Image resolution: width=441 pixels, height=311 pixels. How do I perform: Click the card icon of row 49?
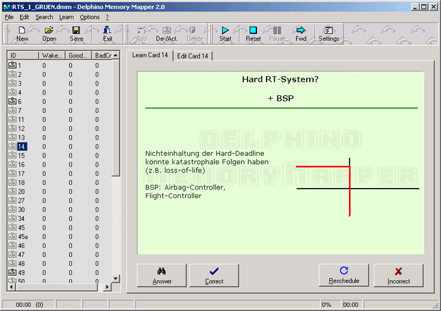point(13,273)
